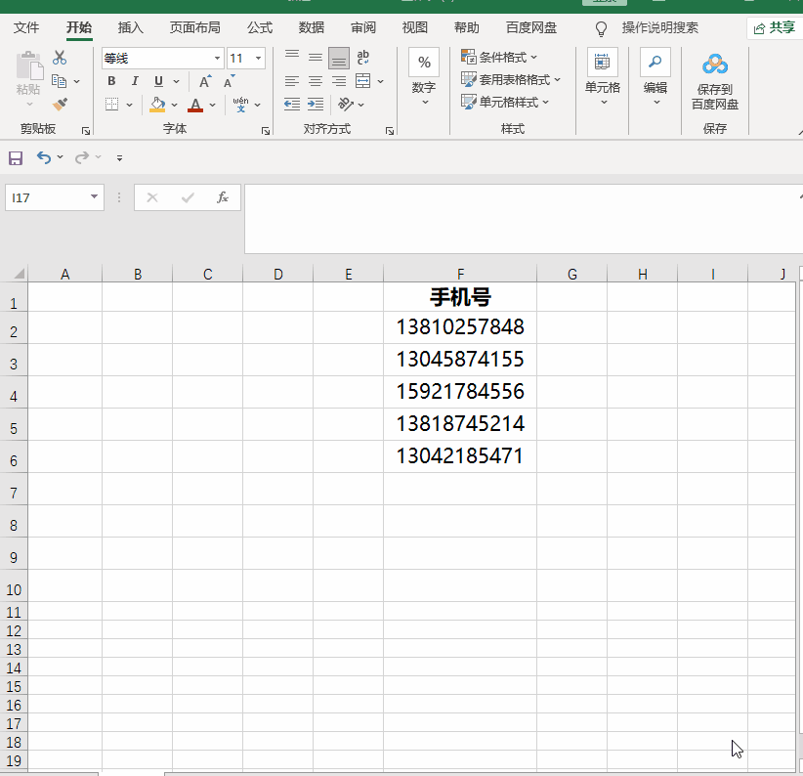Open the font name combo box
803x776 pixels.
coord(163,59)
